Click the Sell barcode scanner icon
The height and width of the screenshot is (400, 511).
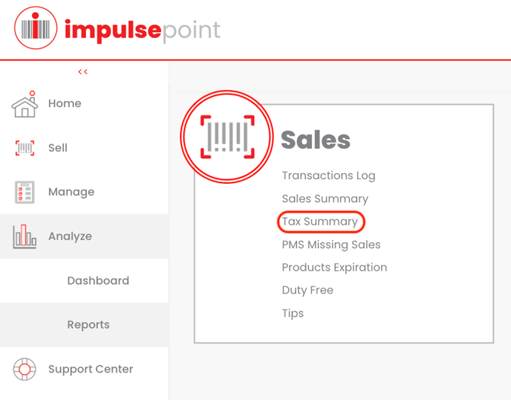pos(25,148)
